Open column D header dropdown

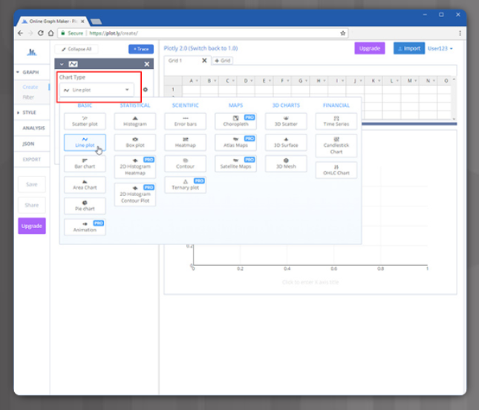point(252,81)
